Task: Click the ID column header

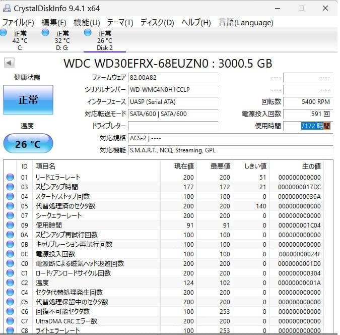Action: 24,166
